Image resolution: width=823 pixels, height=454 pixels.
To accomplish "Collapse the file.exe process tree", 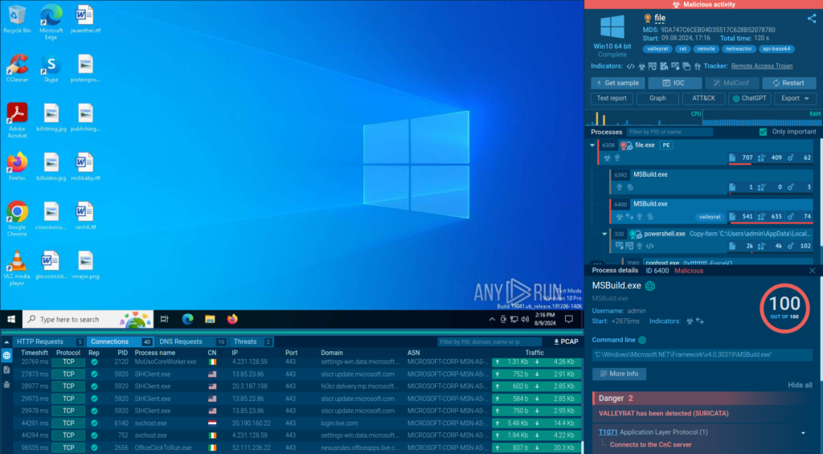I will 593,145.
